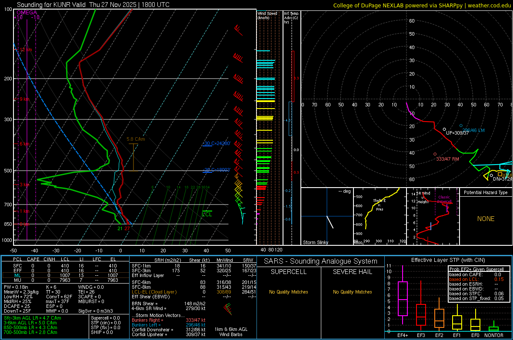This screenshot has width=513, height=340.
Task: Click the '-30 C=24280'' level label
Action: click(216, 144)
